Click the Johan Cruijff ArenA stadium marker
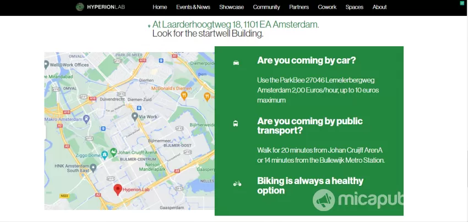Viewport: 468px width, 222px height. click(x=113, y=153)
